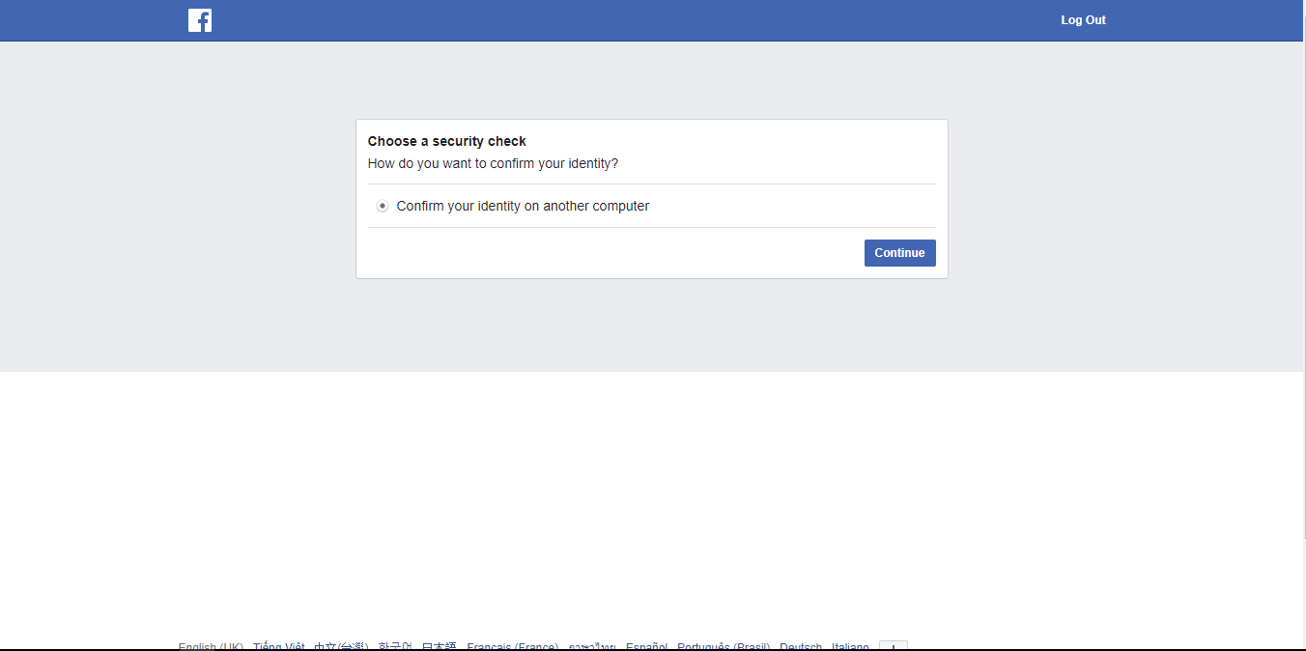Click the Facebook logo icon
1306x651 pixels.
200,20
